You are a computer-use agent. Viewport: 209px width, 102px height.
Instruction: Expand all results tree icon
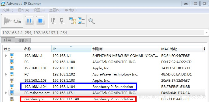tap(72, 21)
